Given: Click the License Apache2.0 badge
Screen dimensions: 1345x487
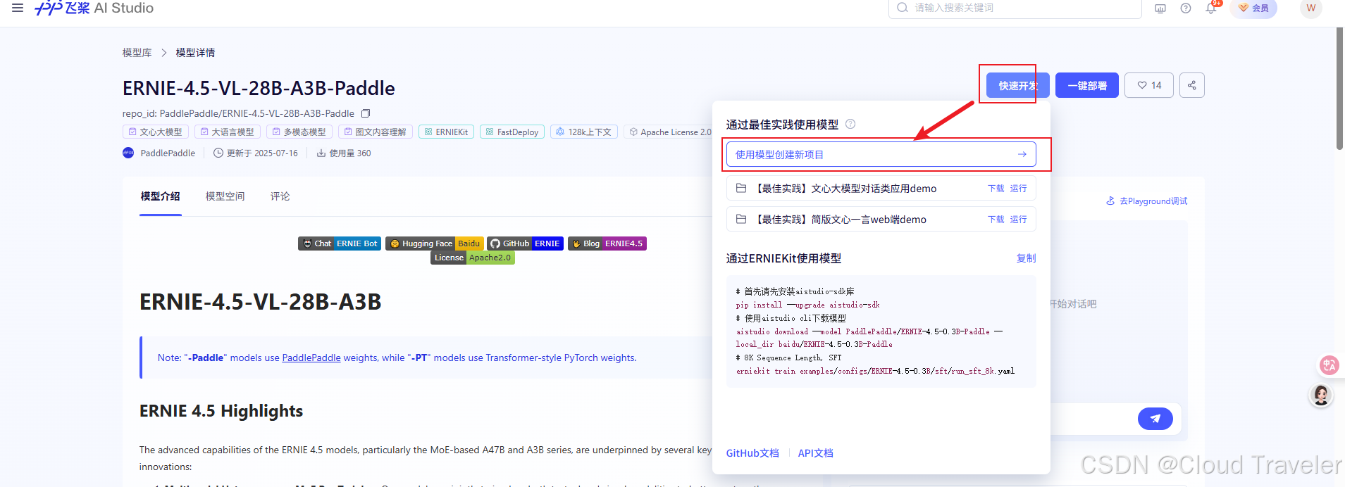Looking at the screenshot, I should [x=473, y=258].
